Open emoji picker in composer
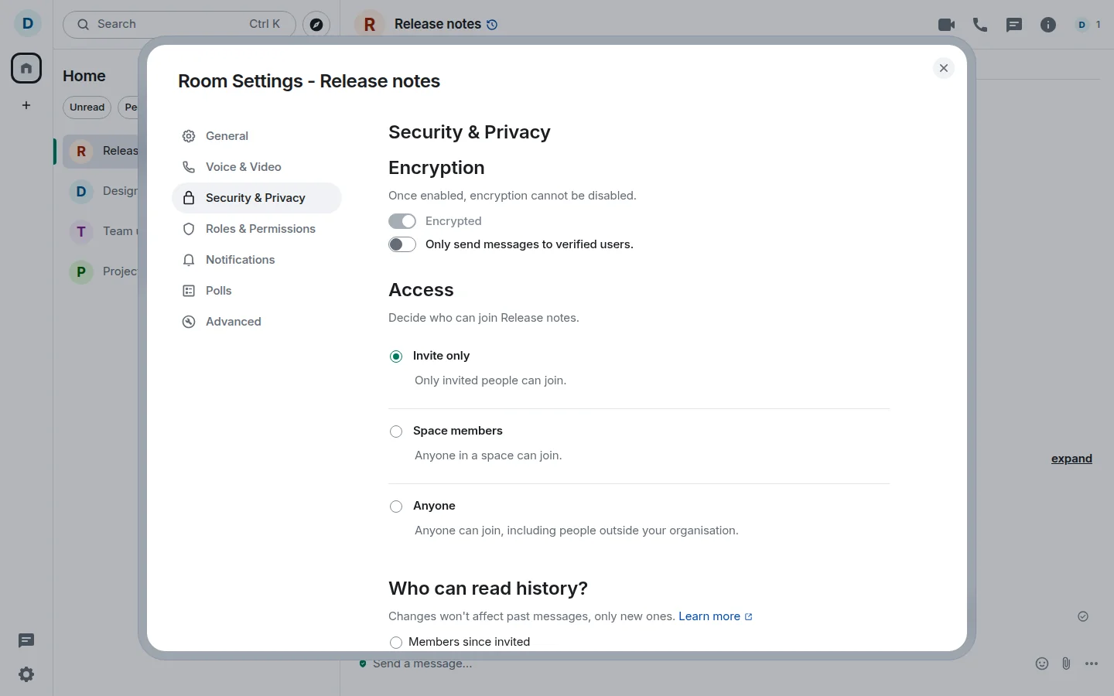This screenshot has height=696, width=1114. [x=1042, y=664]
